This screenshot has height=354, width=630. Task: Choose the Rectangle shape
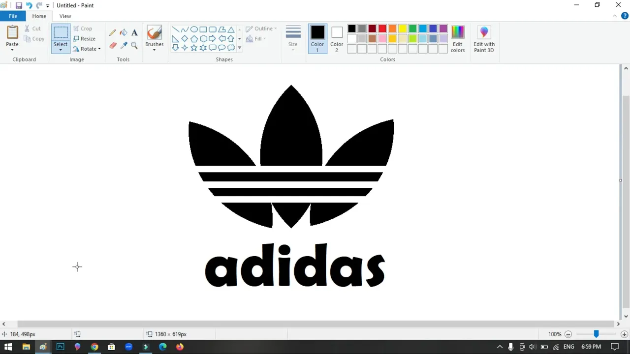point(203,29)
